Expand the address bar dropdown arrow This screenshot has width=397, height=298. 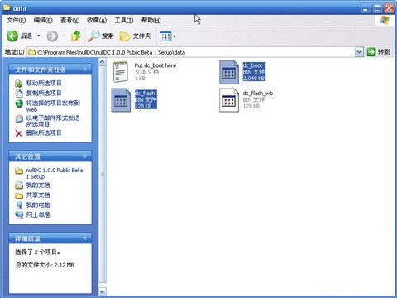pyautogui.click(x=359, y=52)
